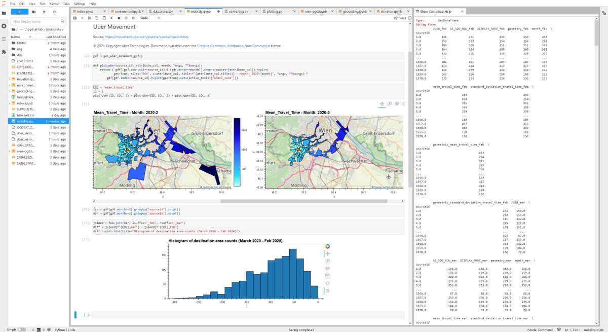
Task: Select the histogram Wheel Zoom tool
Action: pyautogui.click(x=327, y=268)
